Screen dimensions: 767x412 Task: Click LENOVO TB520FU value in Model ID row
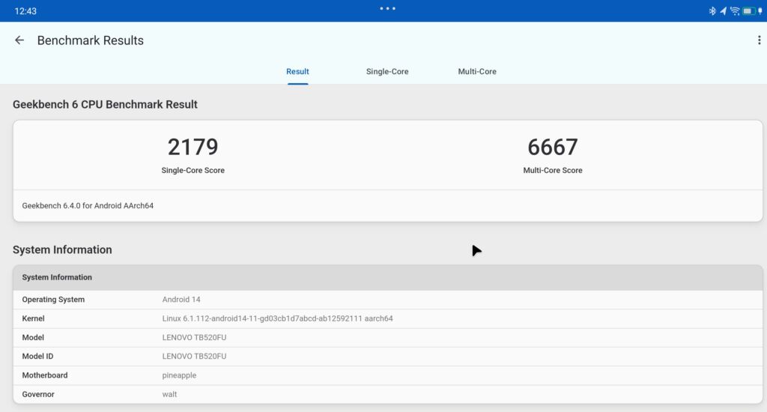coord(194,357)
